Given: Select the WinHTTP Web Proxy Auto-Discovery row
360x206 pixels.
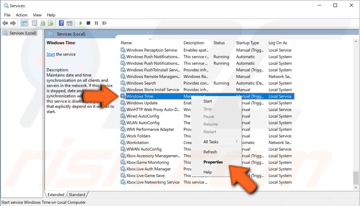Looking at the screenshot, I should point(206,110).
